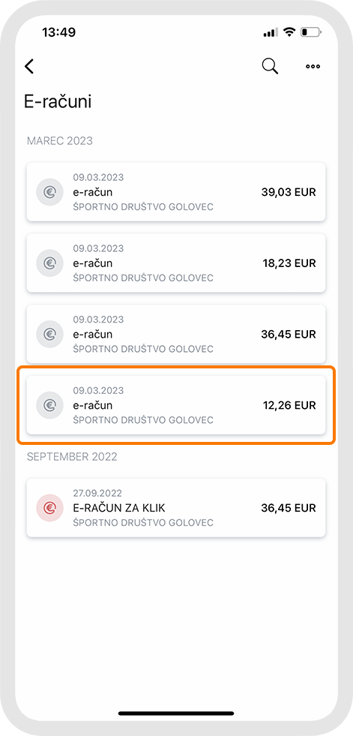
Task: Open E-RAČUN ZA KLIK from 27.09.2022
Action: tap(176, 508)
